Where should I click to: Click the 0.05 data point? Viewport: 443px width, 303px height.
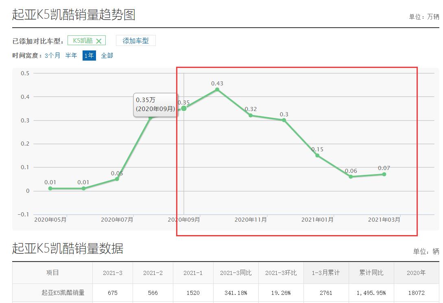coord(117,179)
